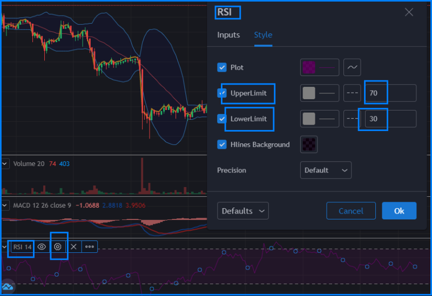Edit the UpperLimit value field showing 70
The height and width of the screenshot is (296, 432).
[390, 93]
